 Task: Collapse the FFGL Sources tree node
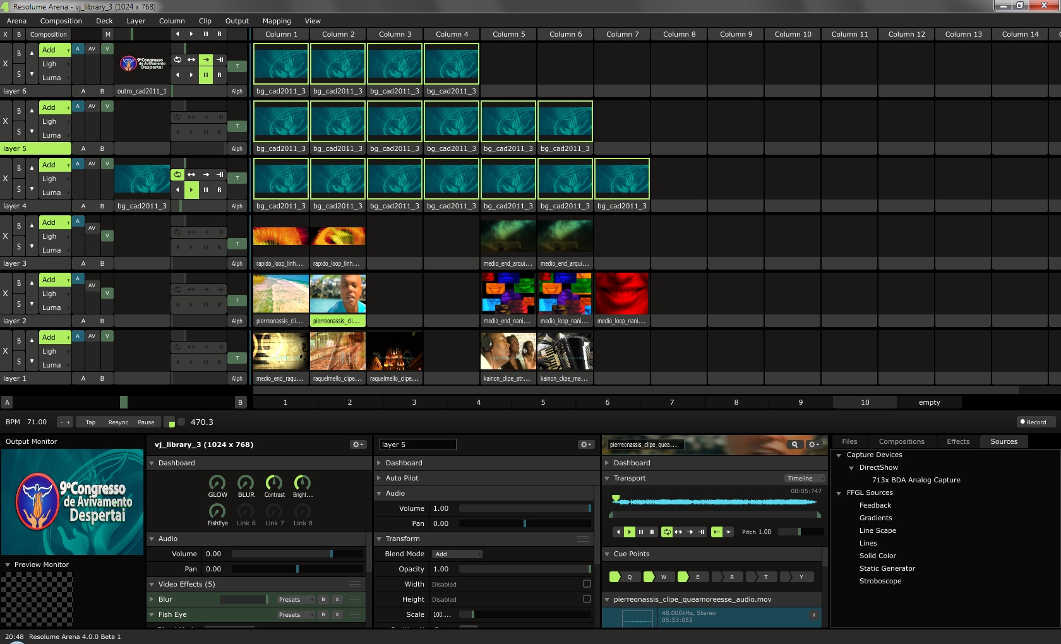839,493
